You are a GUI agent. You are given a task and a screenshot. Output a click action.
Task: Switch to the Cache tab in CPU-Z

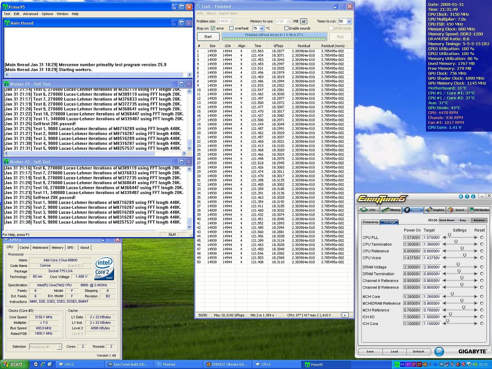click(24, 248)
